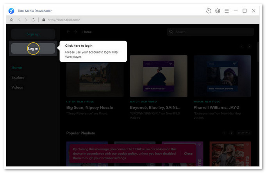
Task: Close the cookie consent message
Action: pos(188,154)
